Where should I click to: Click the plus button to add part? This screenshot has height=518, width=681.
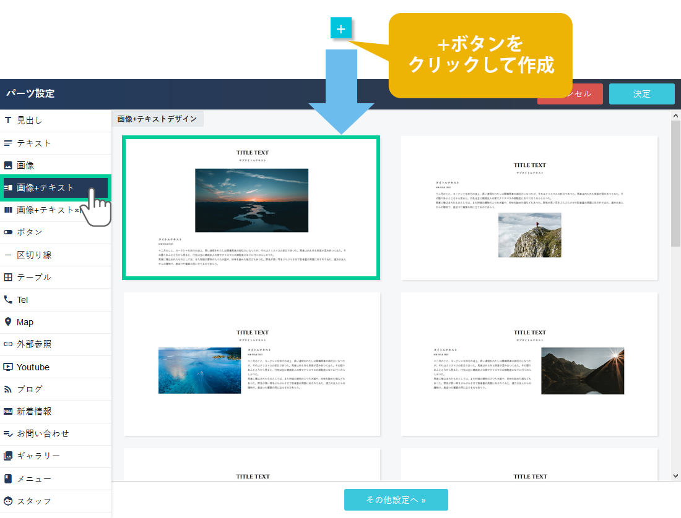click(x=341, y=28)
